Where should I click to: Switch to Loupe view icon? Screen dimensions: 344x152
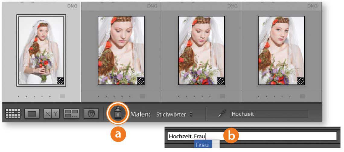click(x=32, y=114)
